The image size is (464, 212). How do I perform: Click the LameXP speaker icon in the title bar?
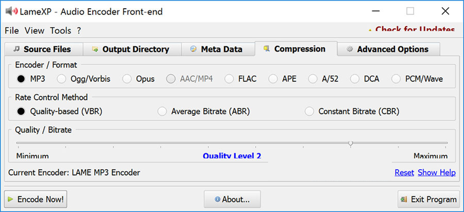tap(11, 11)
